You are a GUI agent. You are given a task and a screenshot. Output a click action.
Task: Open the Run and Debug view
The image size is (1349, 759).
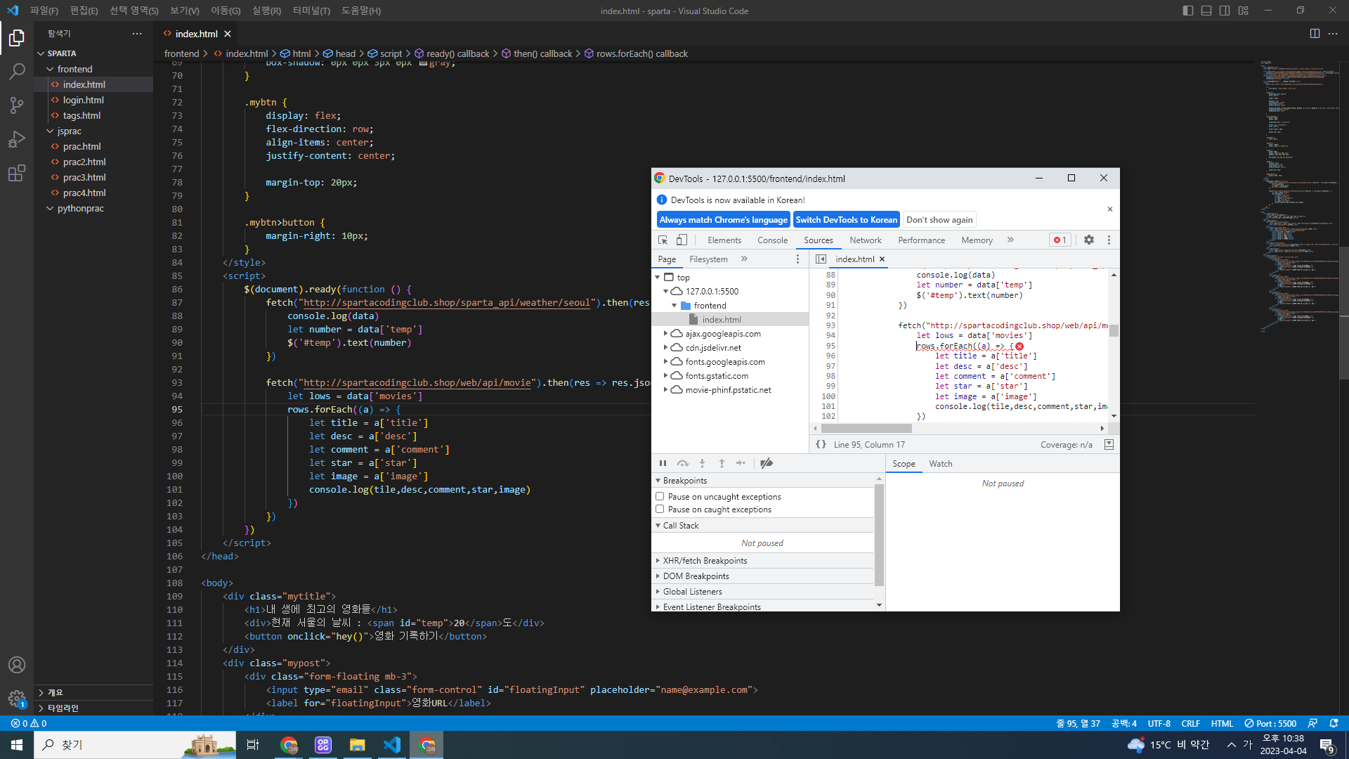pyautogui.click(x=17, y=139)
